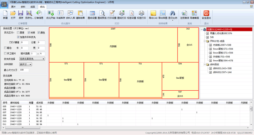
Task: Open the 余料回收 offcut recovery dropdown
Action: [26, 64]
